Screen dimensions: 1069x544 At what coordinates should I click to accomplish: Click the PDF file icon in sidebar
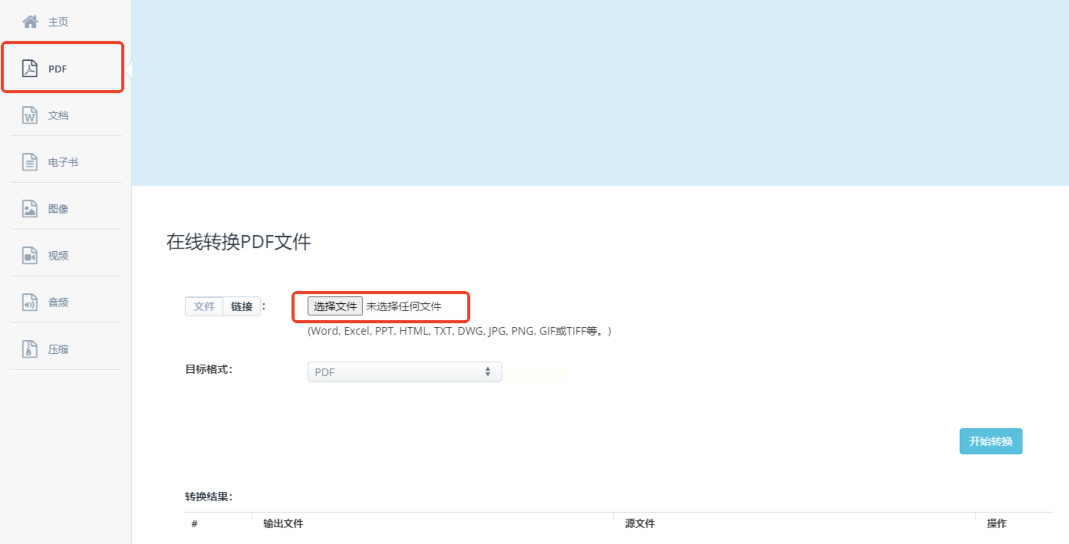coord(30,69)
